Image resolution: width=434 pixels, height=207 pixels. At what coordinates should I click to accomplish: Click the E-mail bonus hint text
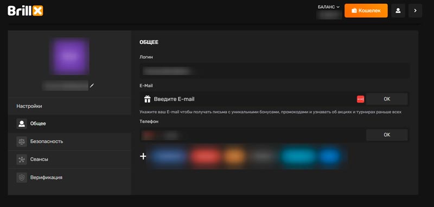pyautogui.click(x=270, y=112)
